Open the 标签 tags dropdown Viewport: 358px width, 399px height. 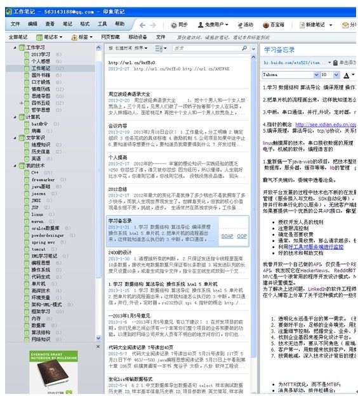pos(82,37)
